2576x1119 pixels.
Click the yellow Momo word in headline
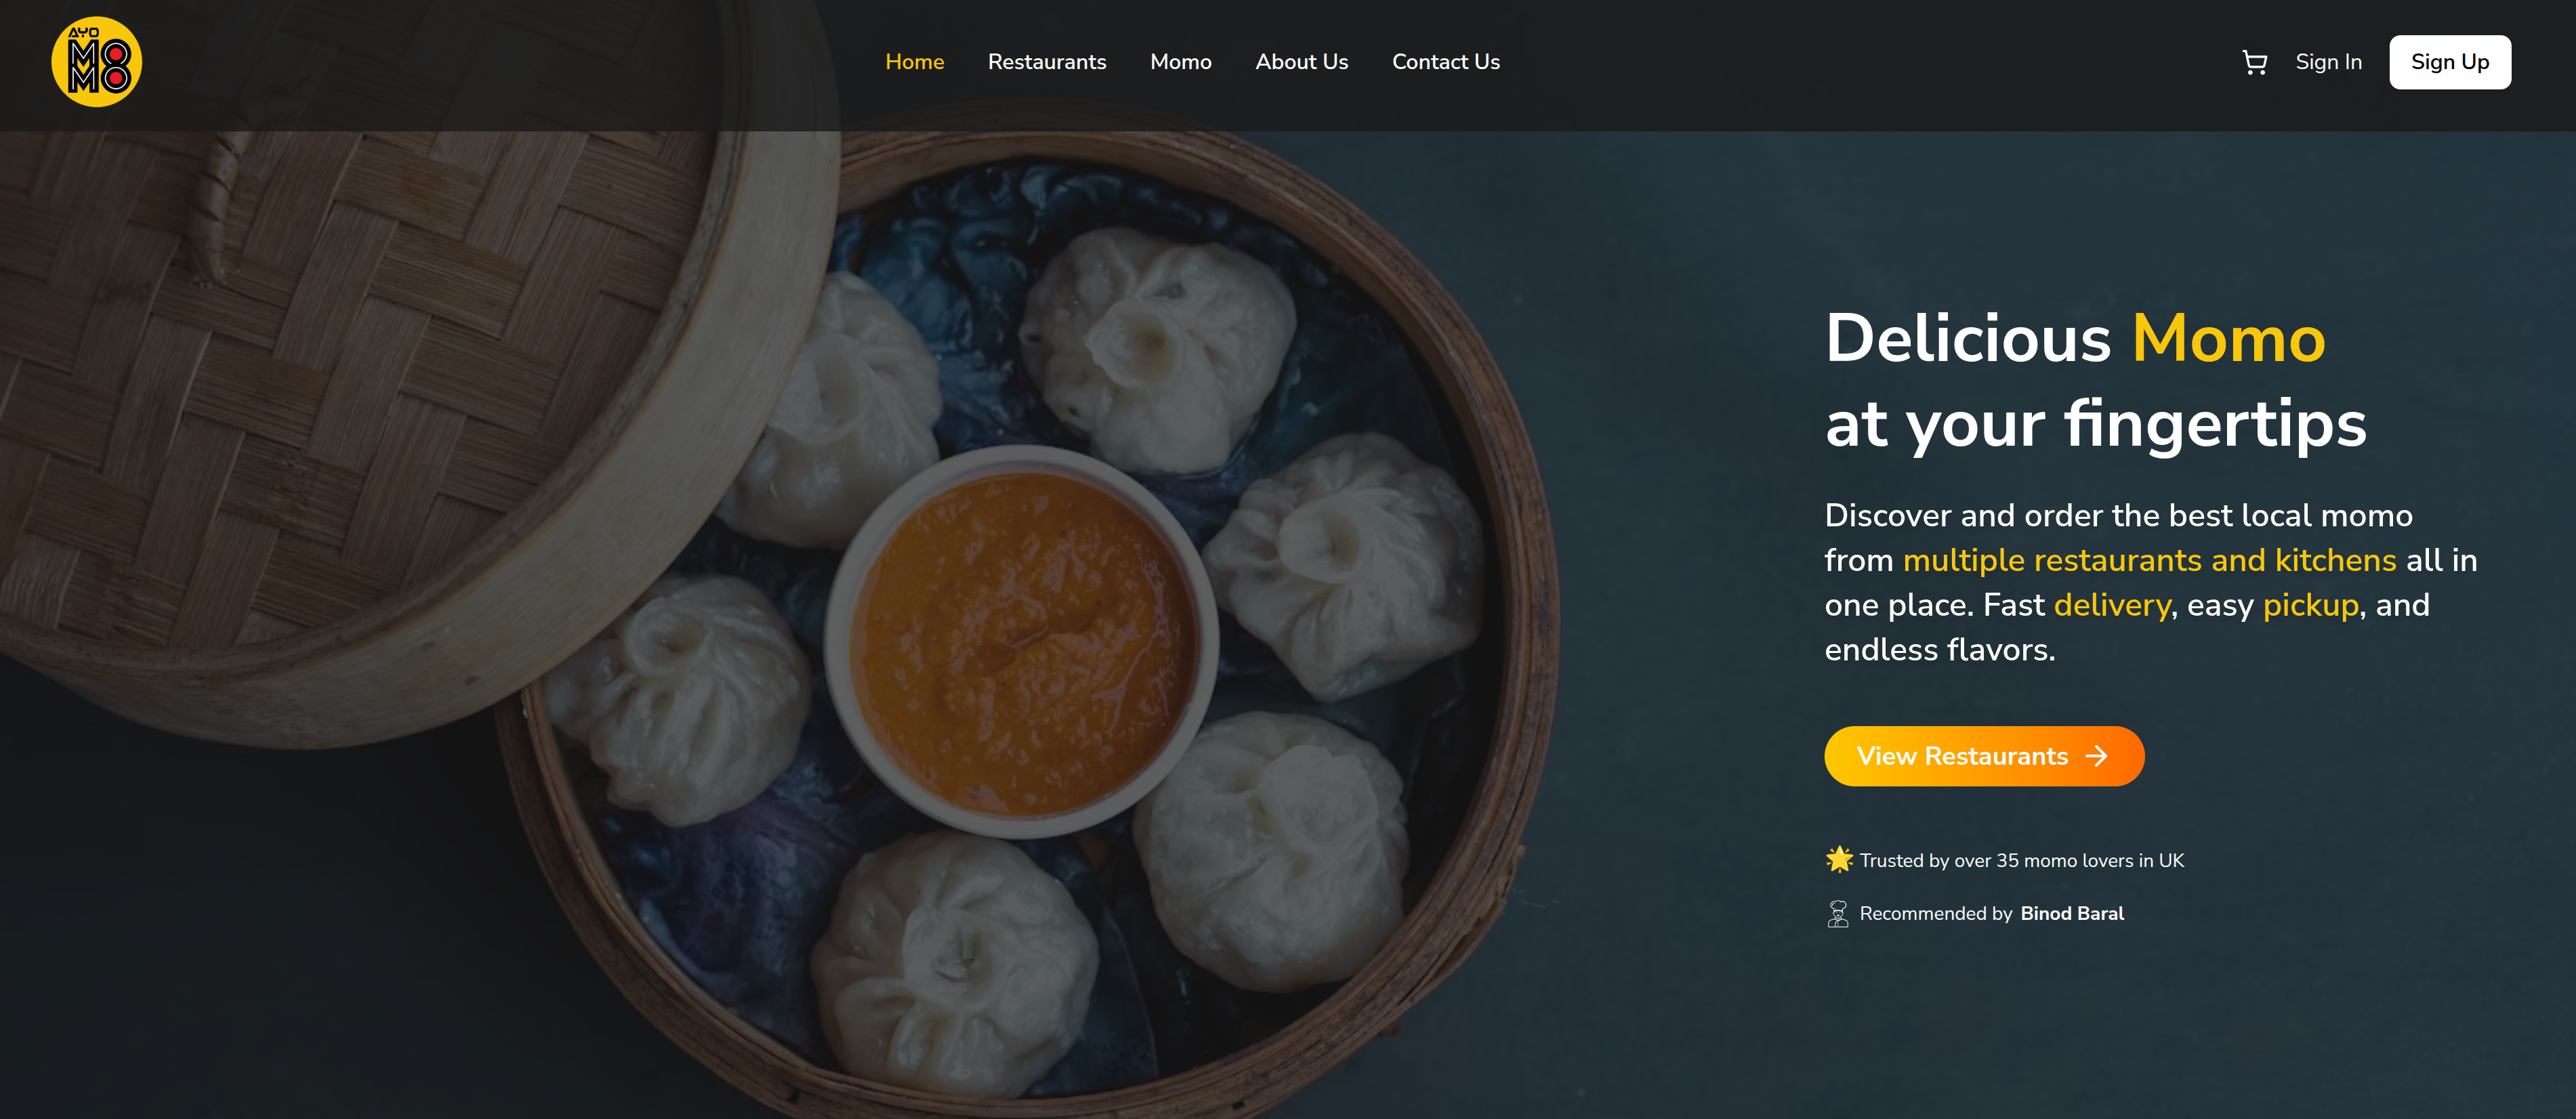point(2228,339)
